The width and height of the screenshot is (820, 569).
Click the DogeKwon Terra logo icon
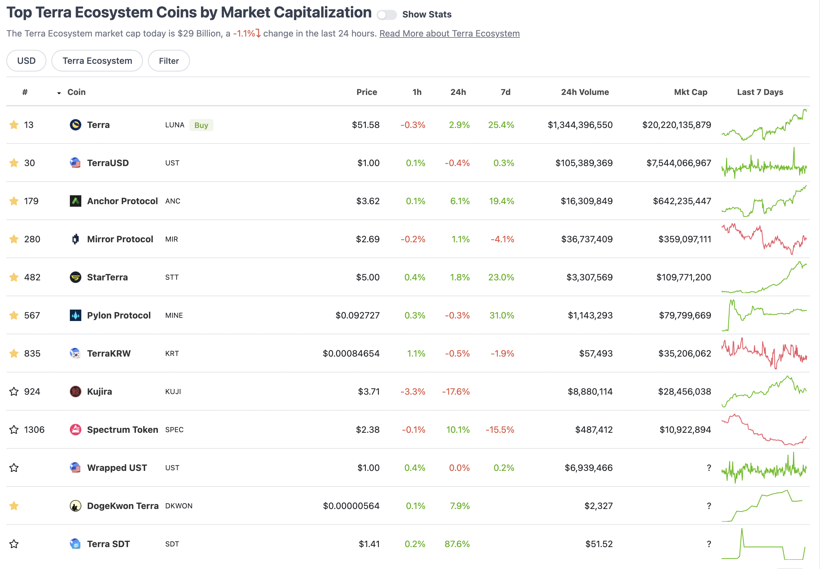pyautogui.click(x=75, y=506)
